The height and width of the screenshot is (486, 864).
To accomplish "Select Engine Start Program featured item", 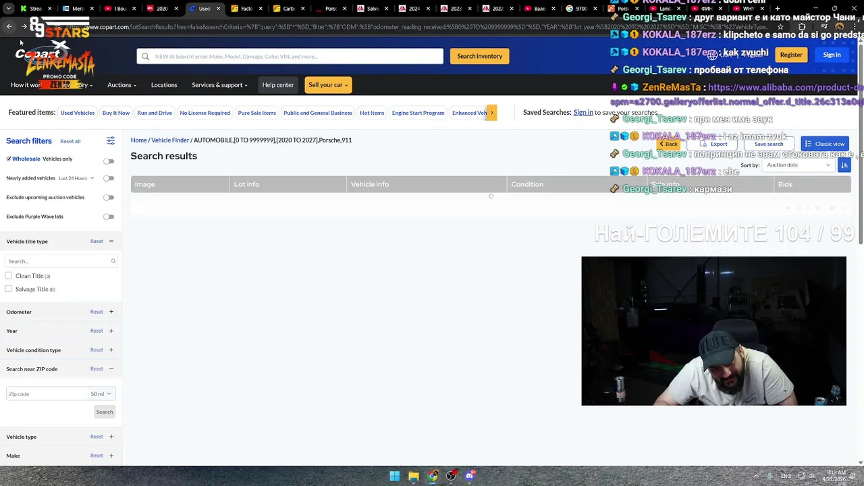I will [x=418, y=113].
